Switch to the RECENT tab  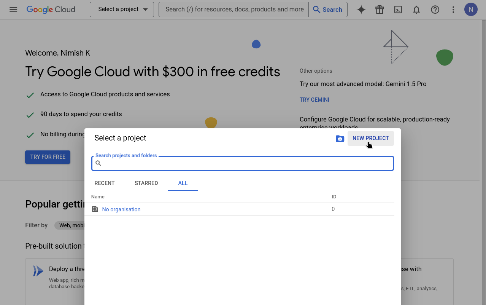(104, 183)
